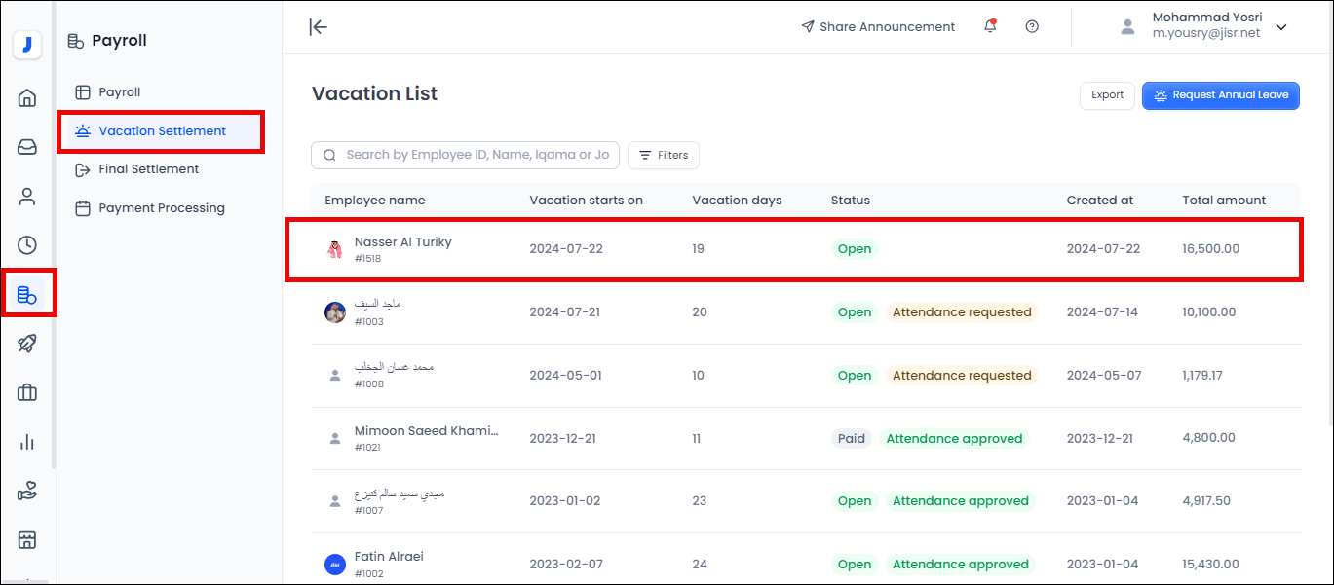Click the Export button
Viewport: 1334px width, 585px height.
(1107, 95)
